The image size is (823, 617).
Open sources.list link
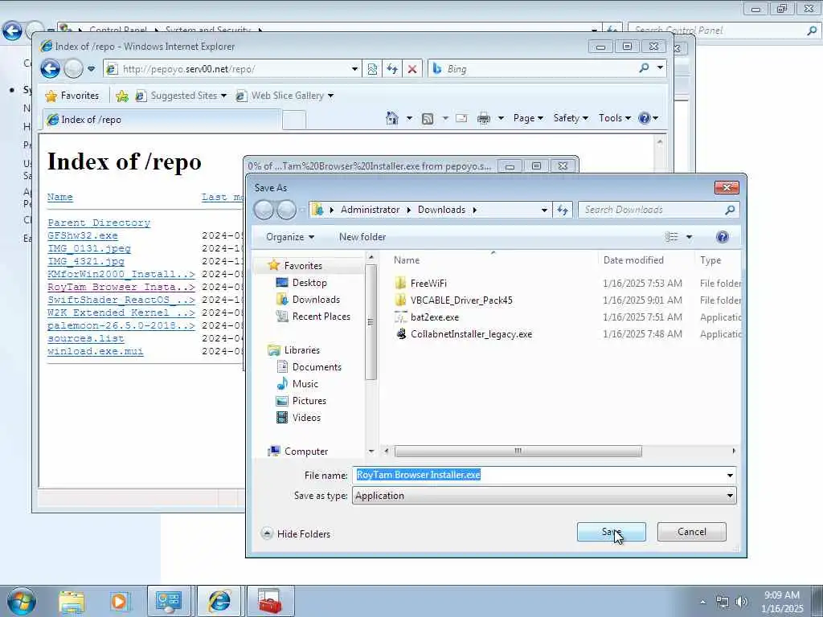point(85,338)
